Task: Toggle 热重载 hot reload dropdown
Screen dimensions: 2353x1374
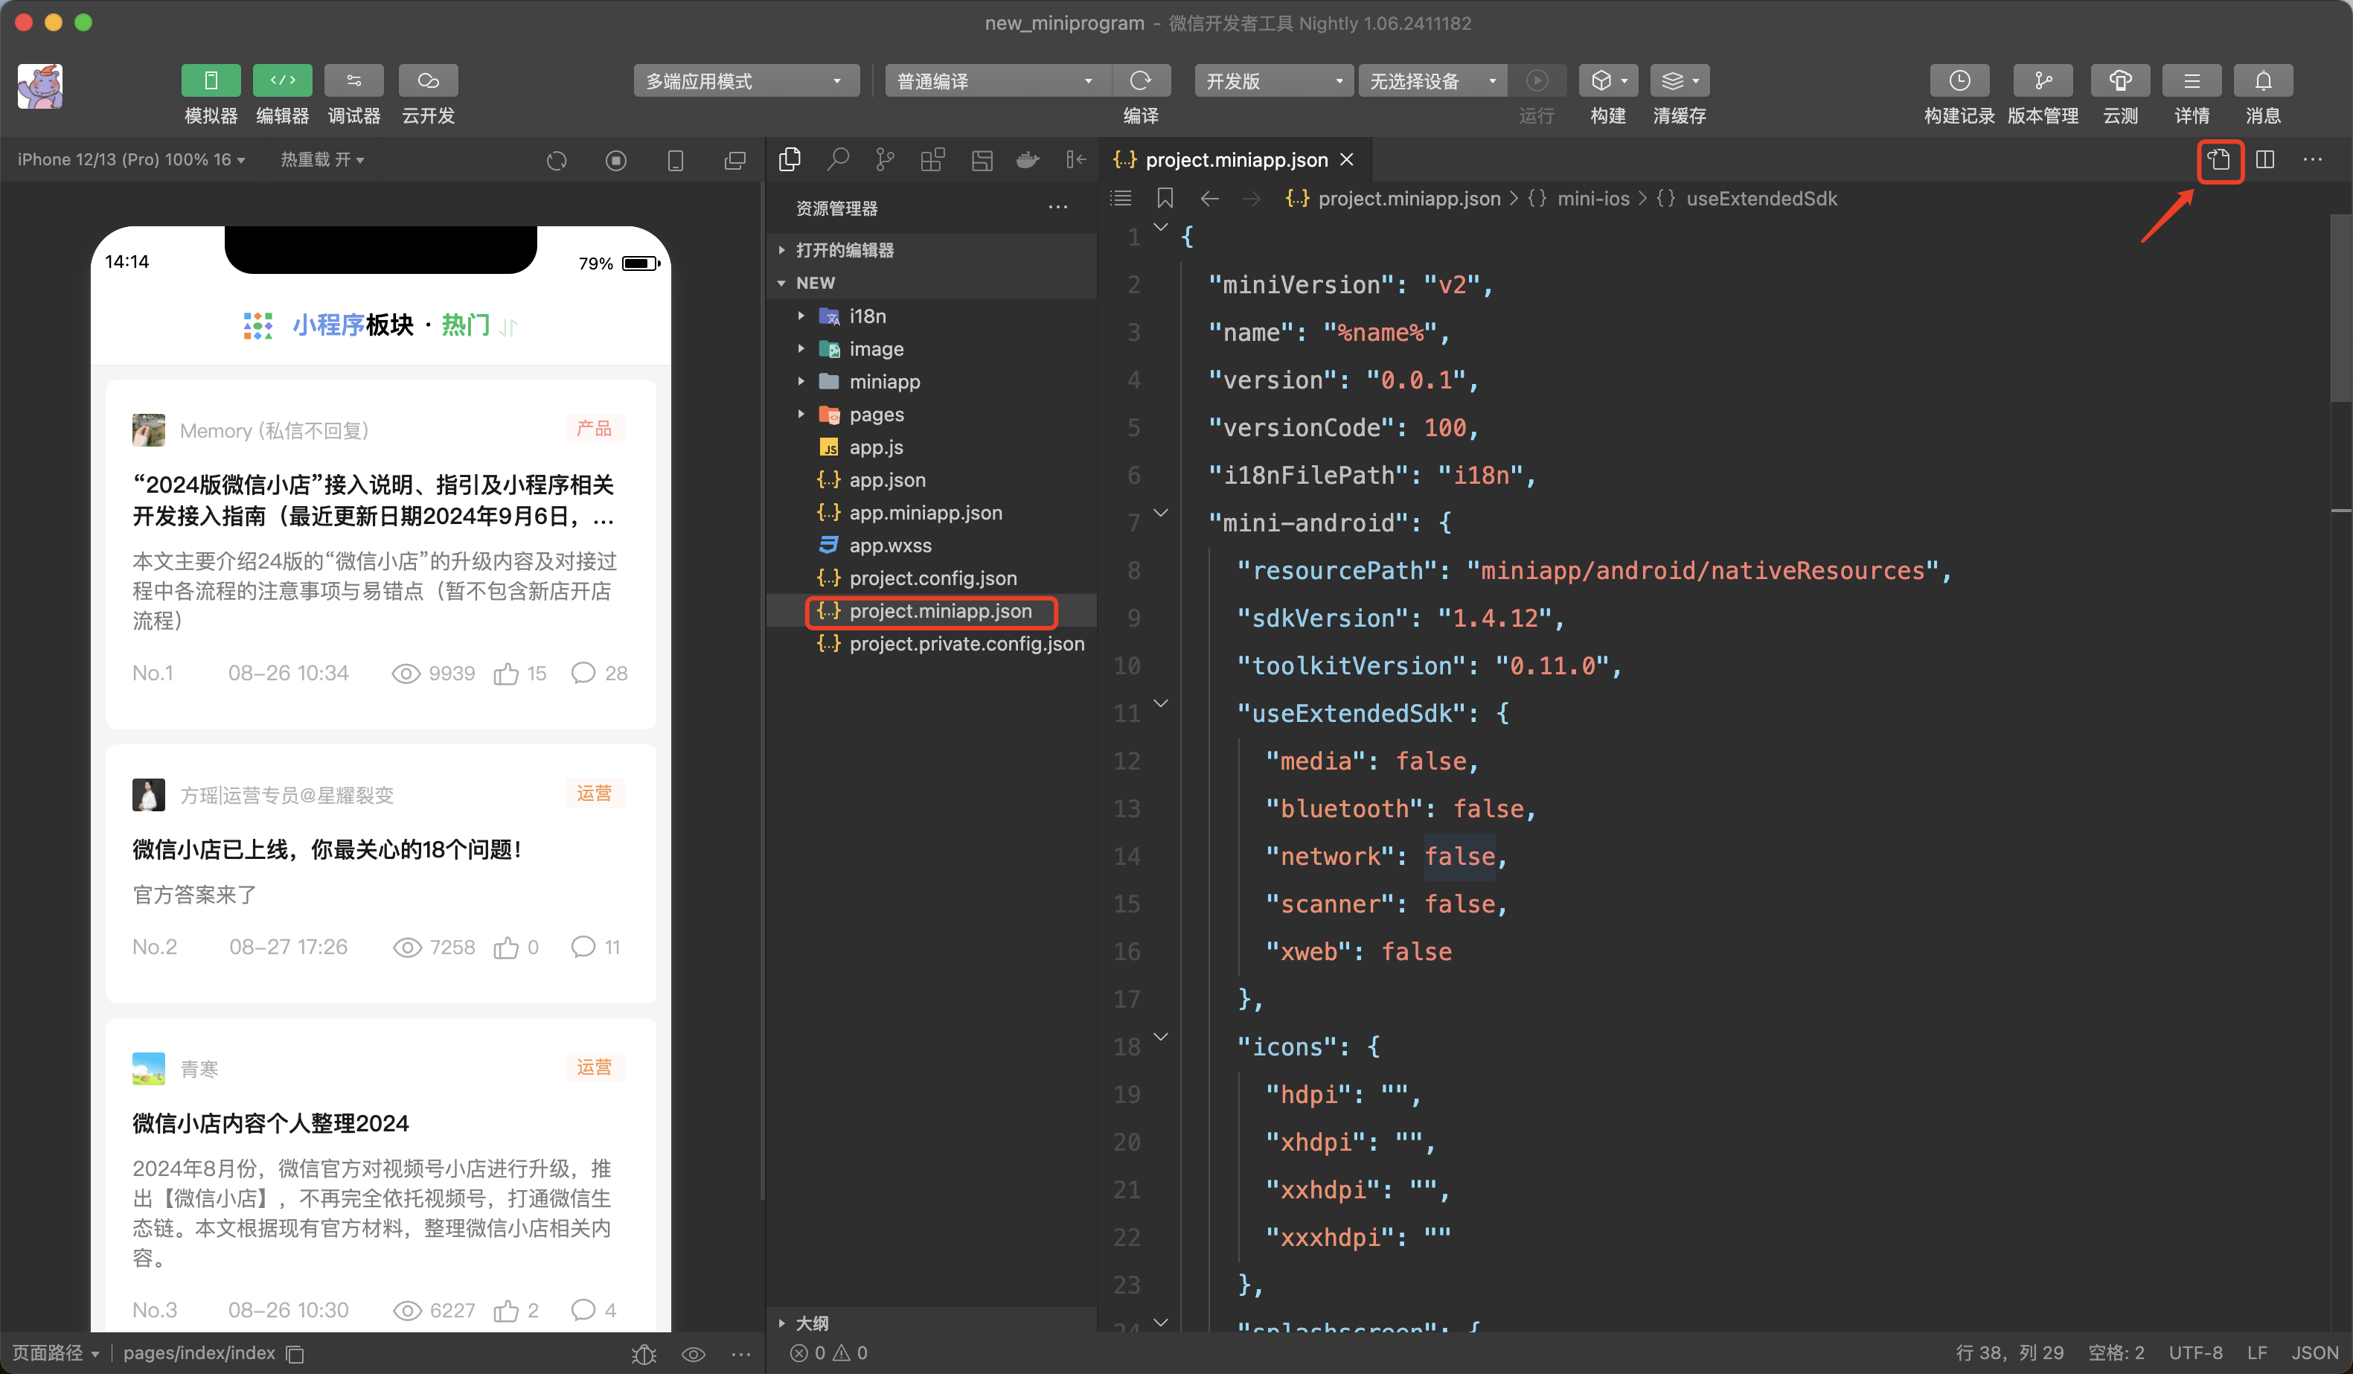Action: (322, 160)
